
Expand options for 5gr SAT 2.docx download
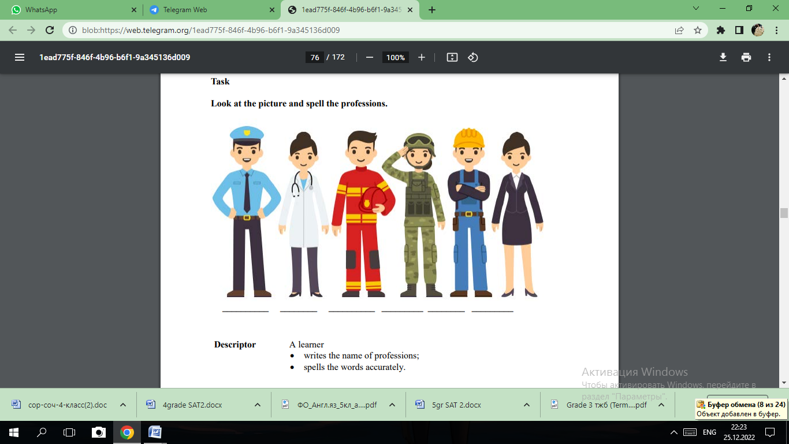click(x=527, y=405)
